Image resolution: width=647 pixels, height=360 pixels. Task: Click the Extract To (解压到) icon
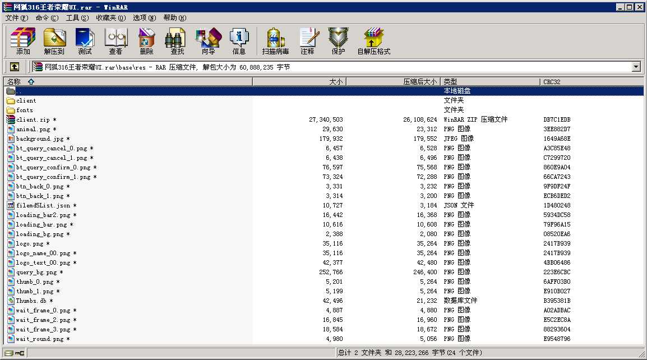[x=54, y=41]
